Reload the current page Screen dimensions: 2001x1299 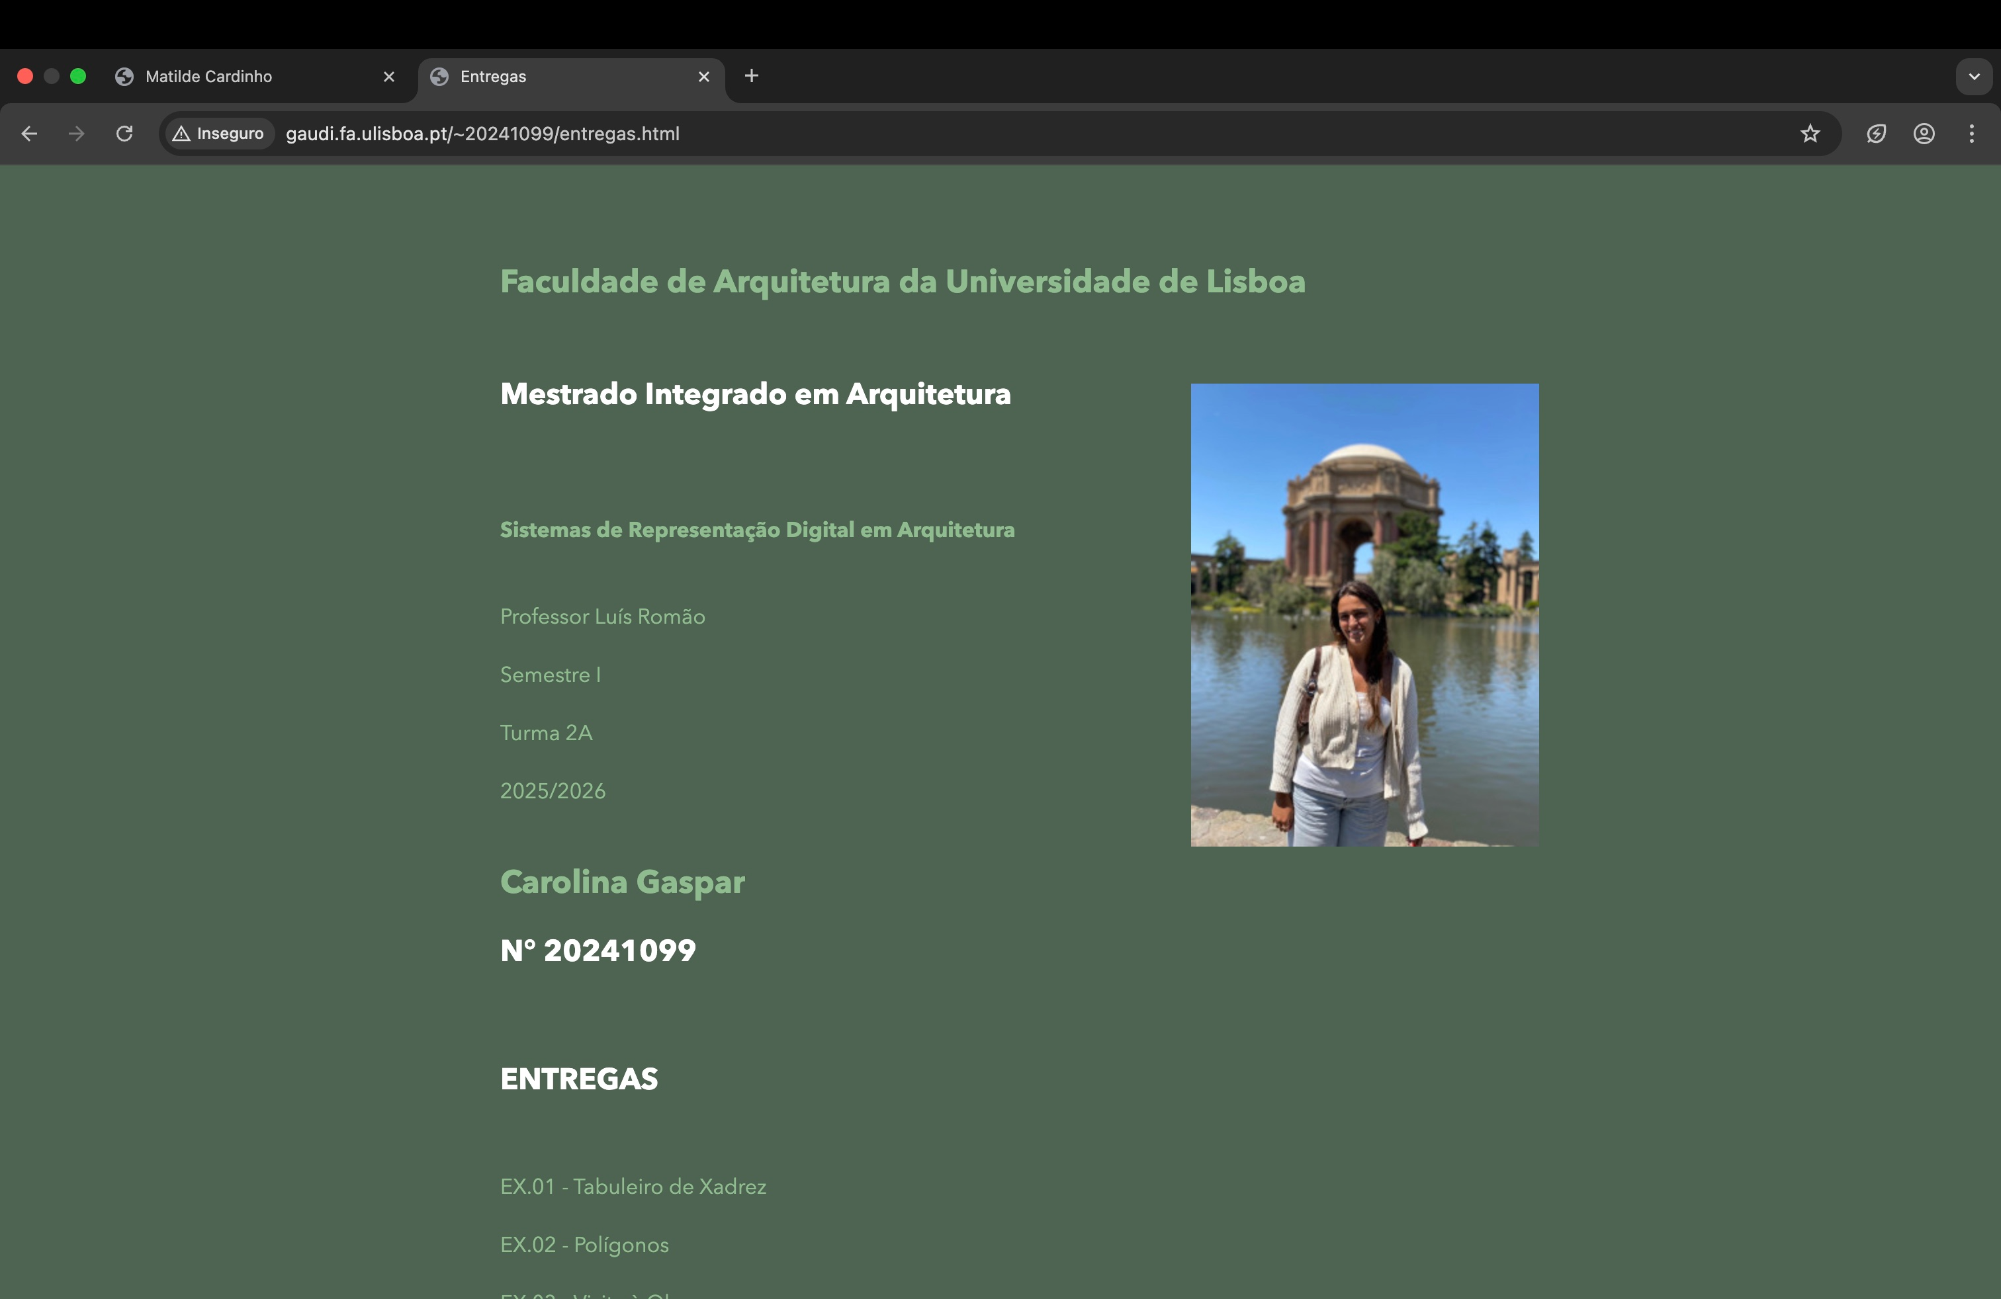pos(124,134)
